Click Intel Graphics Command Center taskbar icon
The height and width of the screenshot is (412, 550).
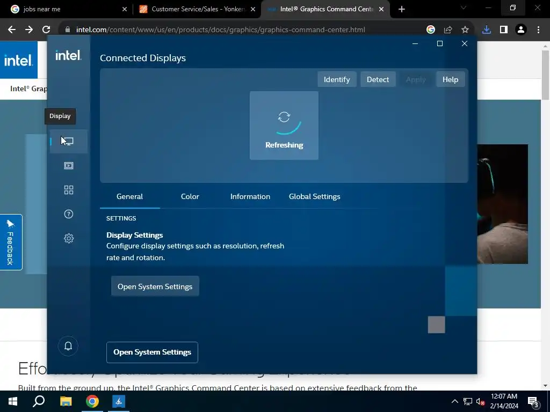pos(119,401)
